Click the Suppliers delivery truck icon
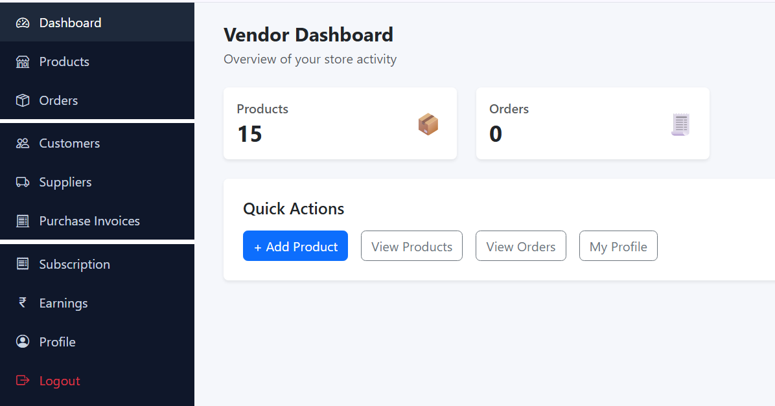The image size is (775, 406). coord(23,182)
